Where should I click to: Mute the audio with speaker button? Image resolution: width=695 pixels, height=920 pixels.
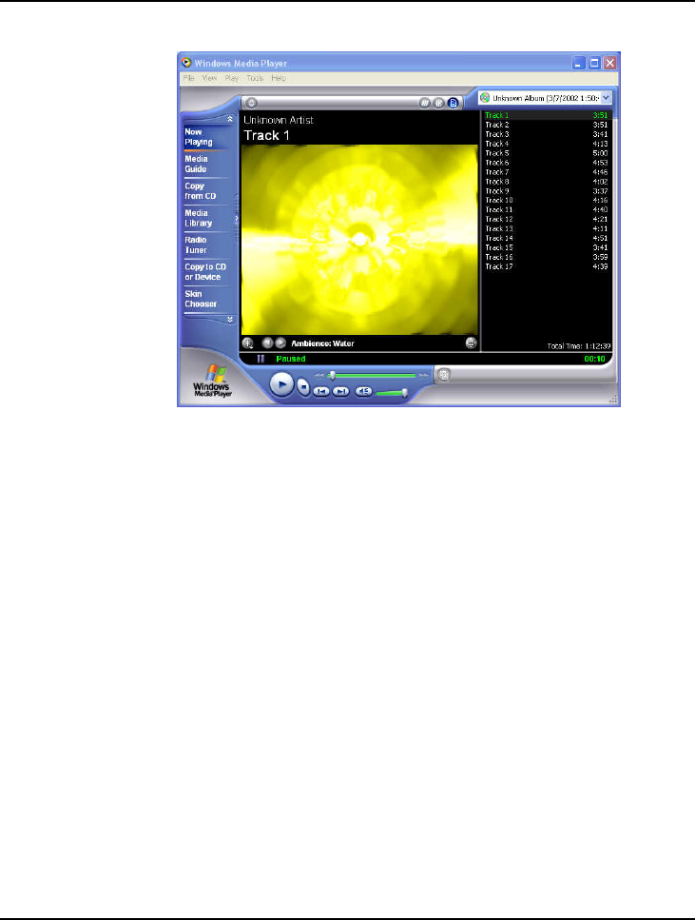coord(363,391)
